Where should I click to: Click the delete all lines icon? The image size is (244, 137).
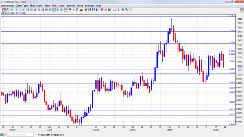tap(109, 9)
